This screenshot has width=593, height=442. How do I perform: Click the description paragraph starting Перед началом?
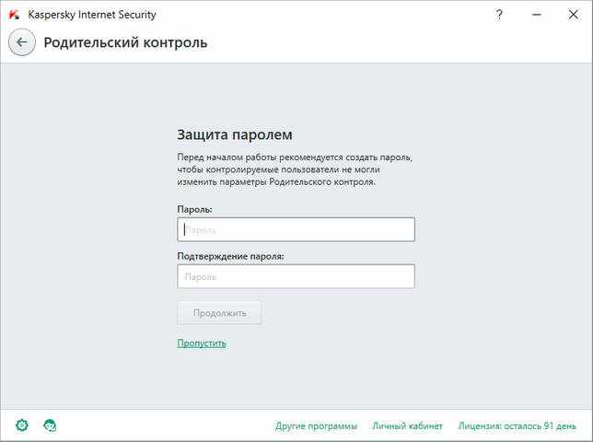[x=295, y=169]
